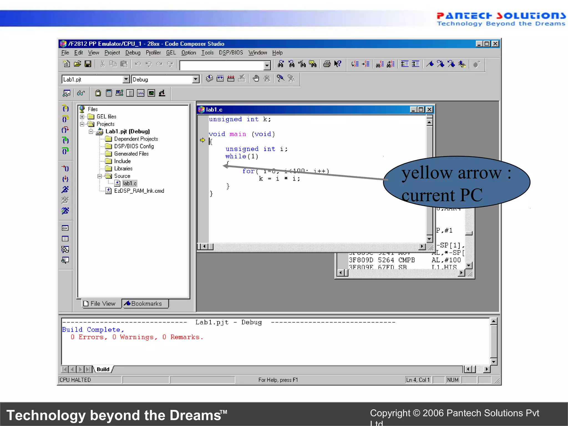
Task: Open the Lab1.pjt project dropdown
Action: click(x=126, y=79)
